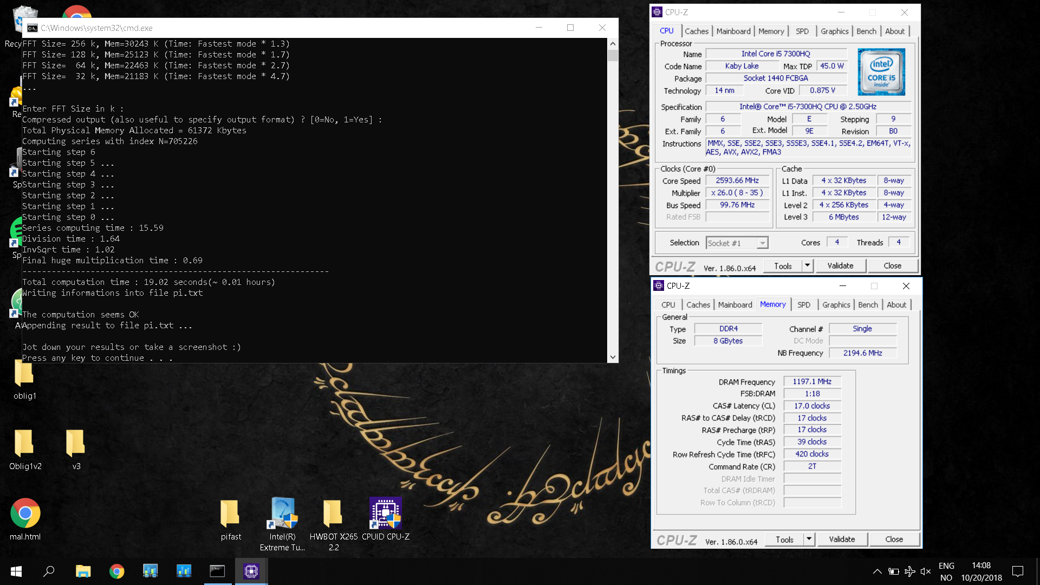
Task: Click Validate in upper CPU-Z window
Action: tap(840, 266)
